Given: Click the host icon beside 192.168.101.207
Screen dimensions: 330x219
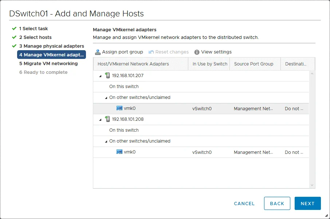Looking at the screenshot, I should tap(107, 76).
